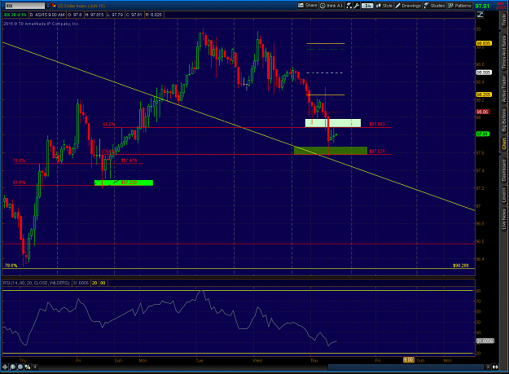Image resolution: width=509 pixels, height=374 pixels.
Task: Open the Active Trader sidebar tab
Action: [504, 90]
